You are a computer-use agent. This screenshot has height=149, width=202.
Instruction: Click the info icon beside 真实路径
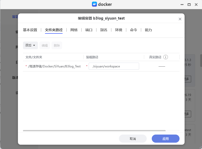pos(166,57)
